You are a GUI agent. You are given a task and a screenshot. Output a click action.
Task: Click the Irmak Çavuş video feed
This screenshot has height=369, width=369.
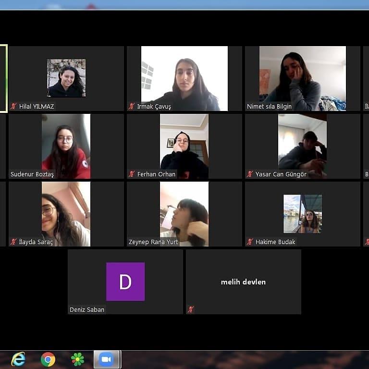click(184, 78)
